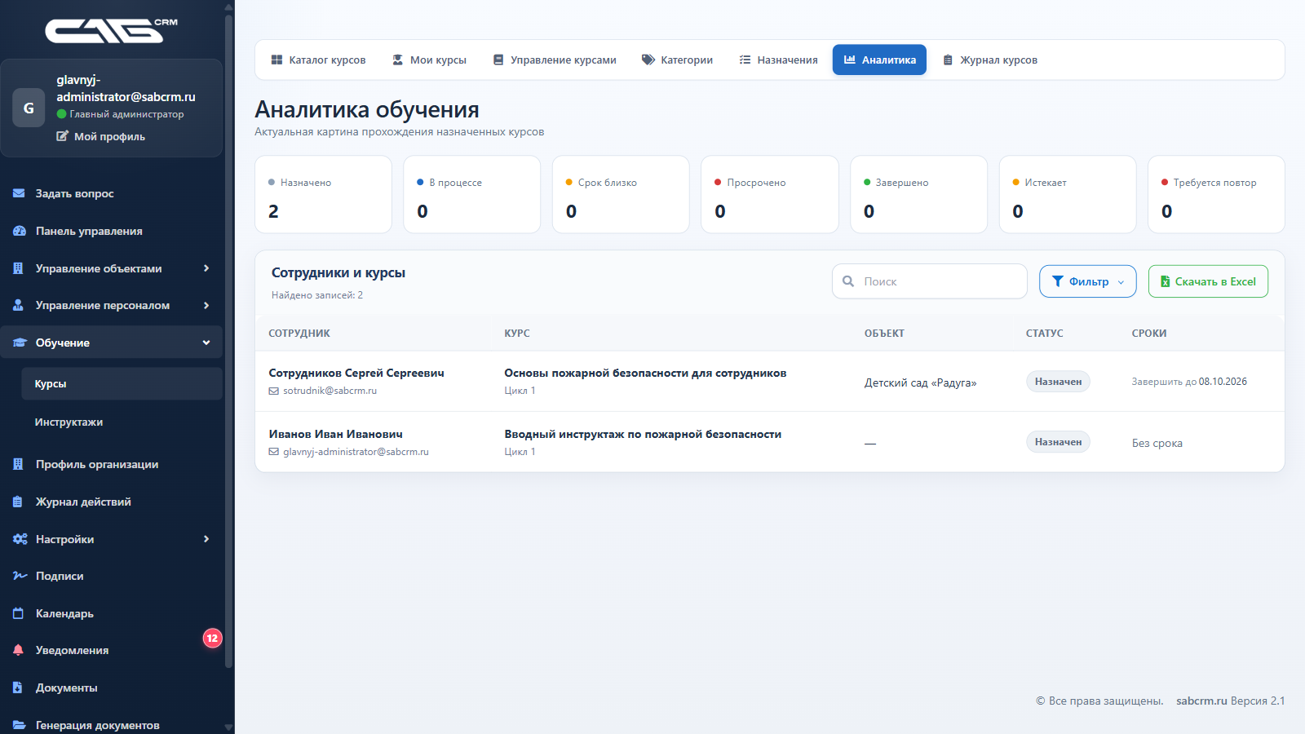Click the Назначено stat card
Viewport: 1305px width, 734px height.
coord(323,194)
